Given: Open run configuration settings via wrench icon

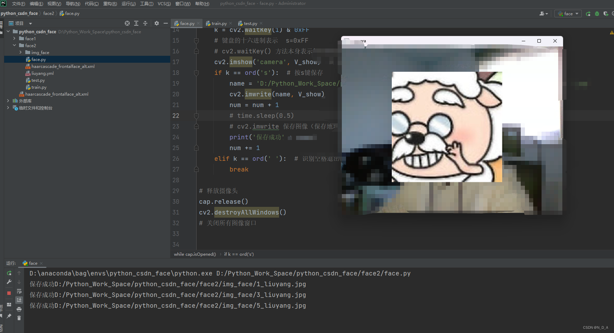Looking at the screenshot, I should point(9,282).
